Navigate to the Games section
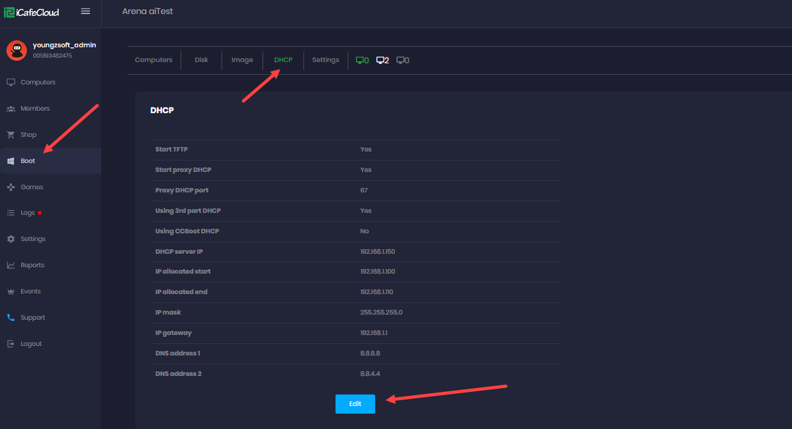Screen dimensions: 792x429 point(32,187)
